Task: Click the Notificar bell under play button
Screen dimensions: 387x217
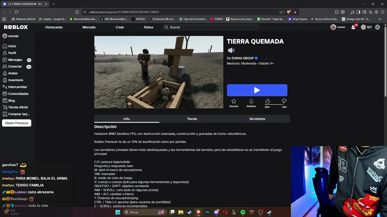Action: (251, 103)
